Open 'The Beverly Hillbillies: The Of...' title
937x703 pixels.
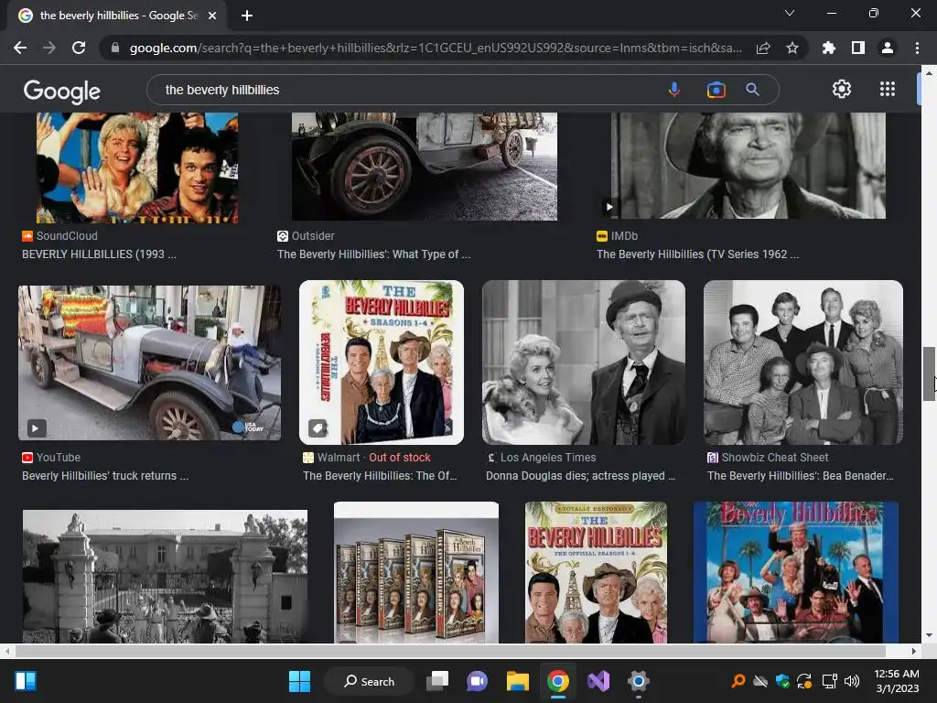pyautogui.click(x=380, y=476)
